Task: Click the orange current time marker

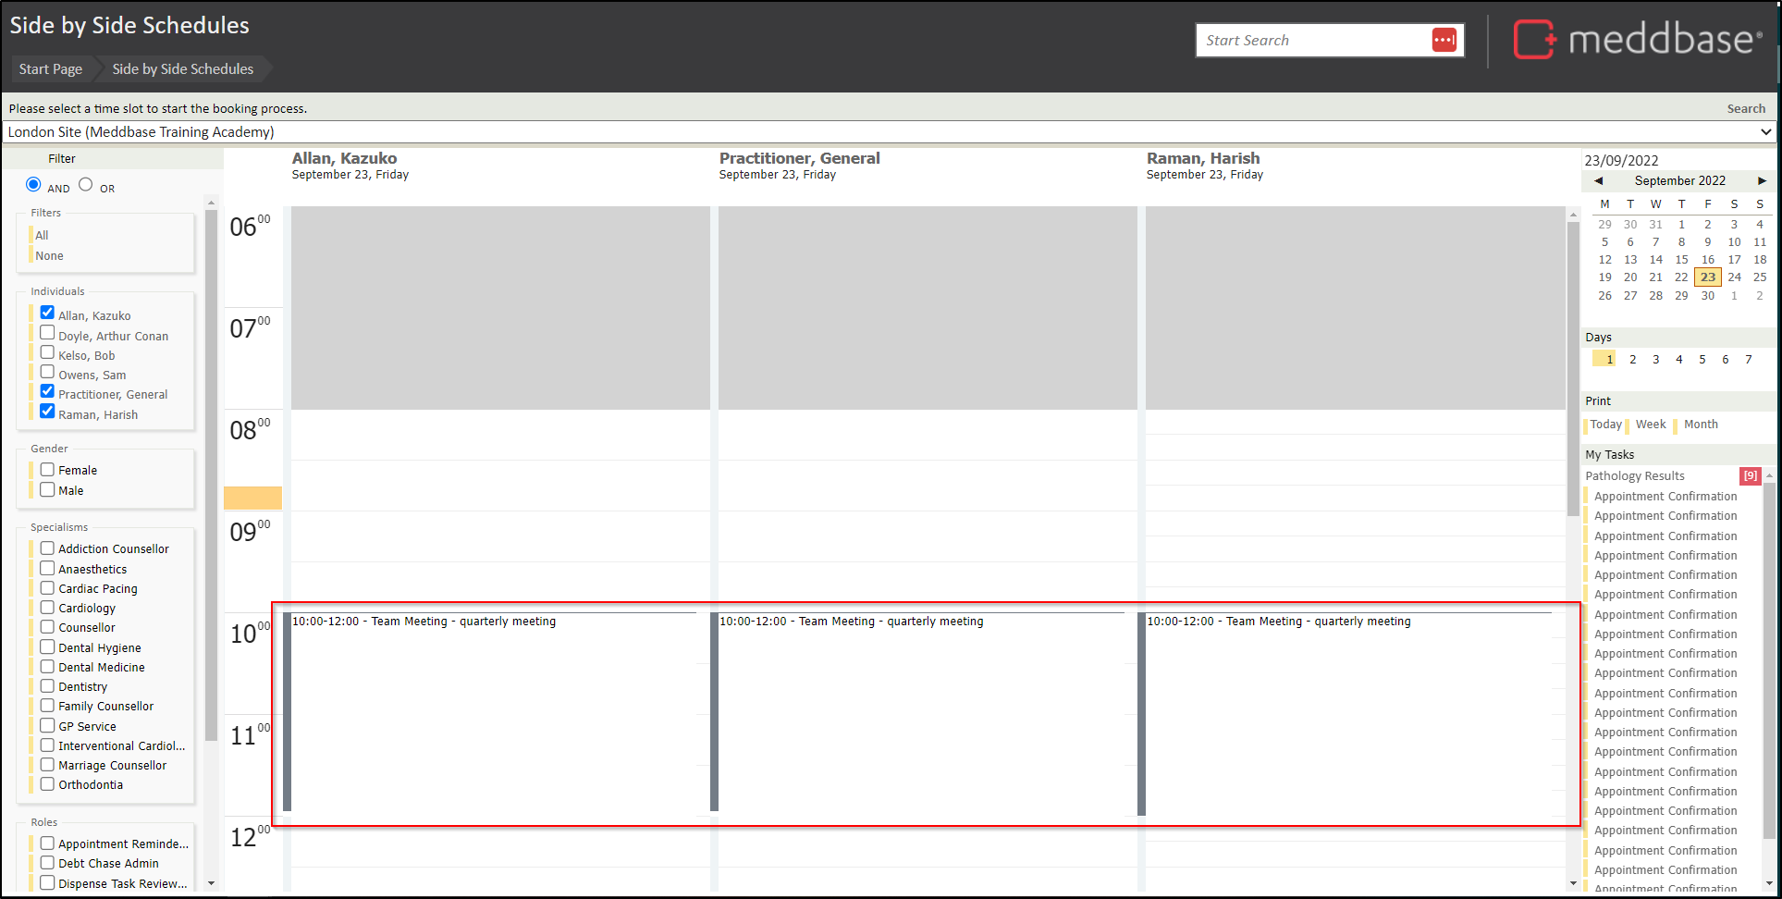Action: (252, 498)
